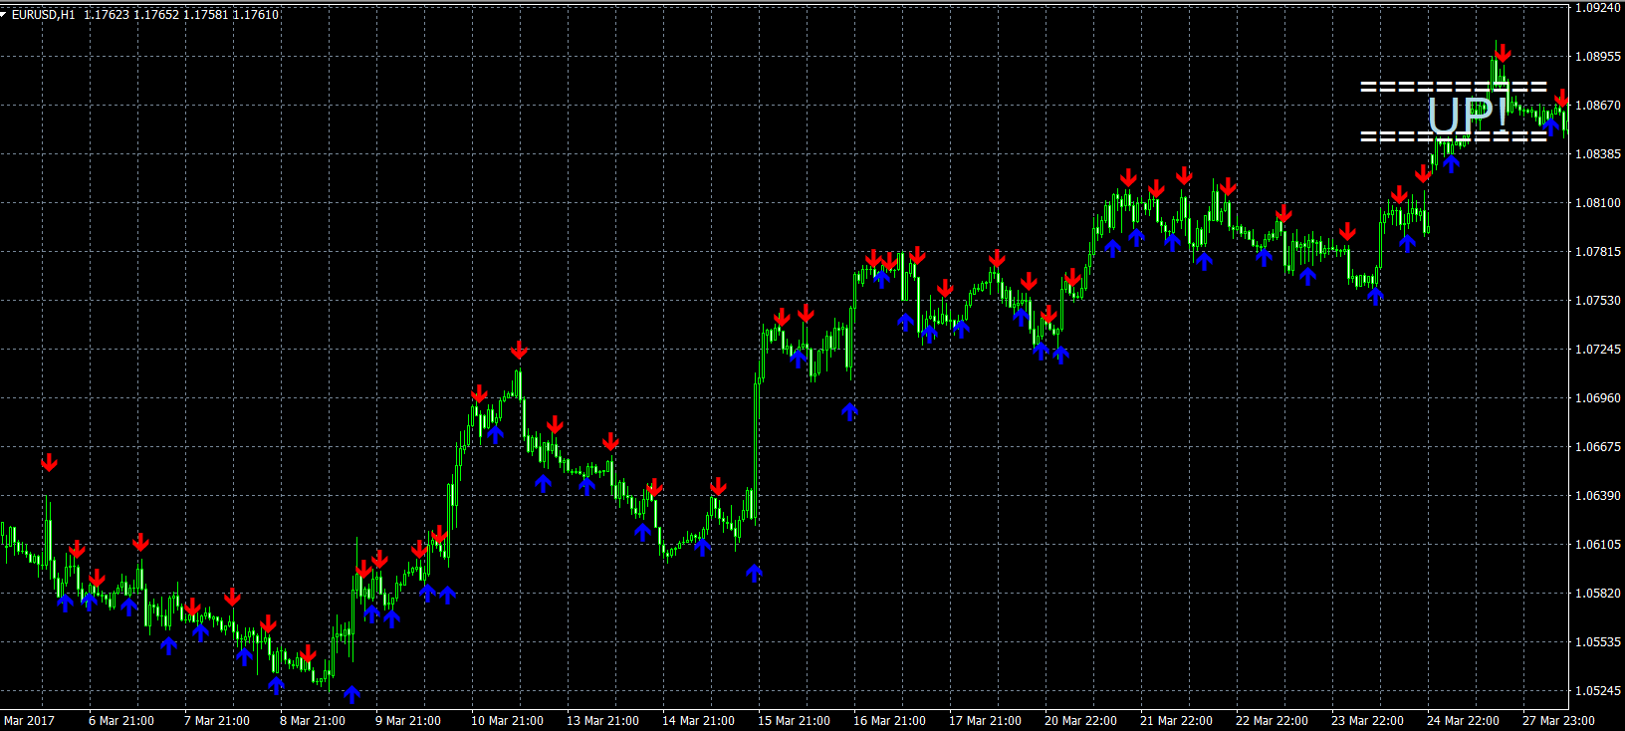Select the EURUSD,H1 chart title text
Viewport: 1625px width, 731px height.
coord(43,15)
